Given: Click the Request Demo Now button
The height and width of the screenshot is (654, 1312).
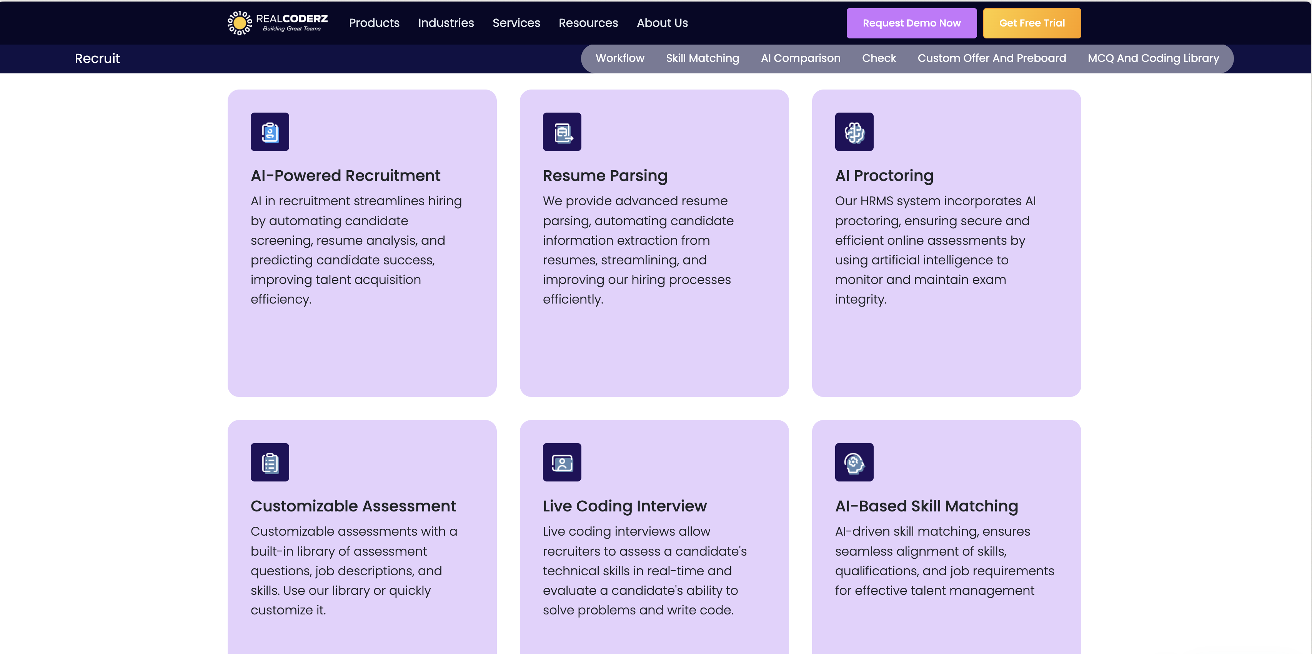Looking at the screenshot, I should 912,23.
